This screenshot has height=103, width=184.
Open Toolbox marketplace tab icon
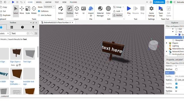[1, 27]
